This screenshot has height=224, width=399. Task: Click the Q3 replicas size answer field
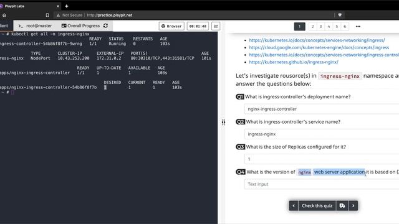(322, 159)
